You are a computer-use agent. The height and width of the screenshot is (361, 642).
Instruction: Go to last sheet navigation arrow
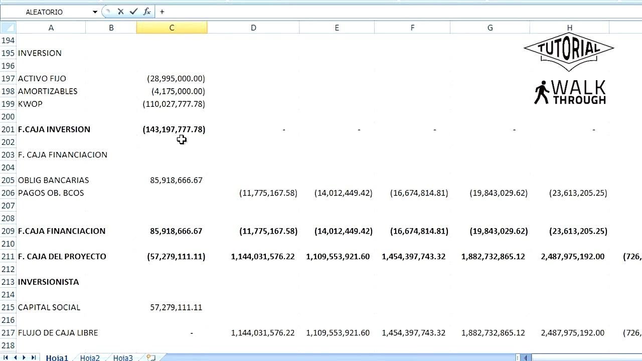(x=34, y=357)
